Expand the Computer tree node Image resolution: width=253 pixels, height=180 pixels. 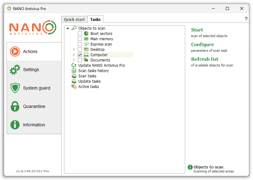74,55
